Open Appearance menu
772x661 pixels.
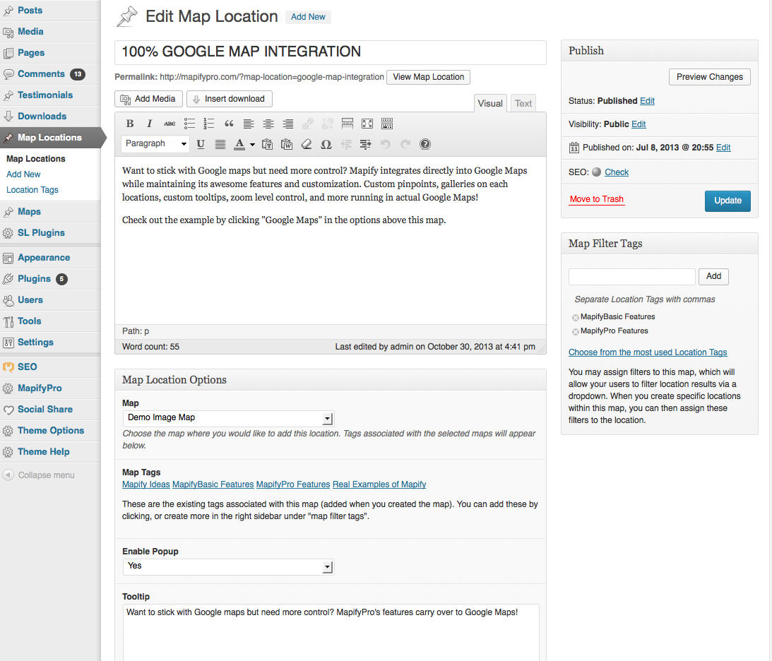pos(44,258)
